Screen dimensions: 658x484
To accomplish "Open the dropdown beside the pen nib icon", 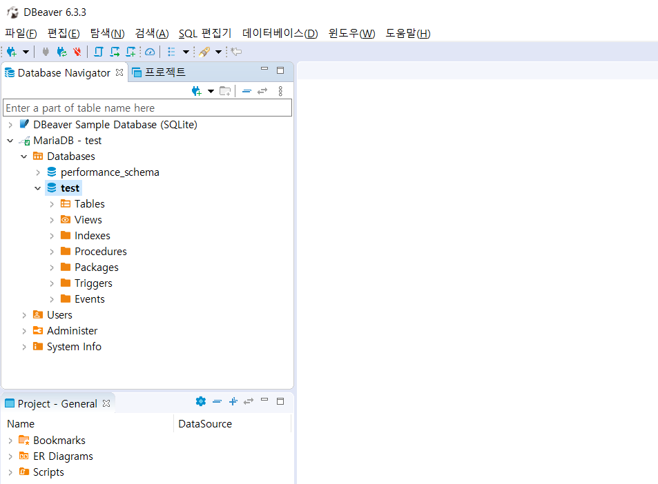I will (218, 52).
